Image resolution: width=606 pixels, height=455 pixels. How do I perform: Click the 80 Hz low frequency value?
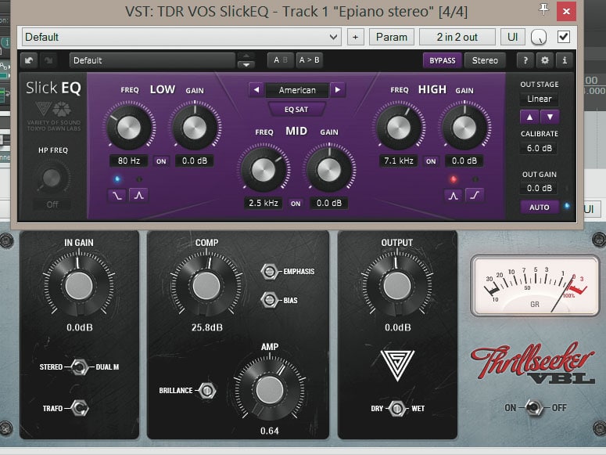[x=129, y=161]
